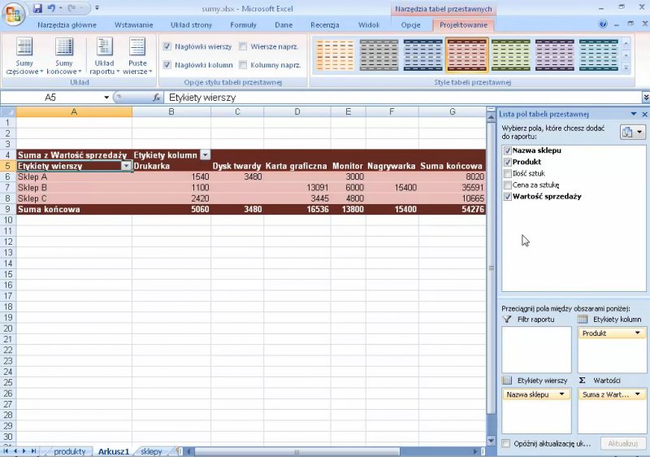
Task: Click the insert function fx icon
Action: [157, 98]
